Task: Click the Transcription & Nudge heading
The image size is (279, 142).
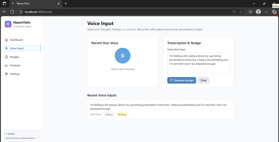Action: (x=184, y=43)
